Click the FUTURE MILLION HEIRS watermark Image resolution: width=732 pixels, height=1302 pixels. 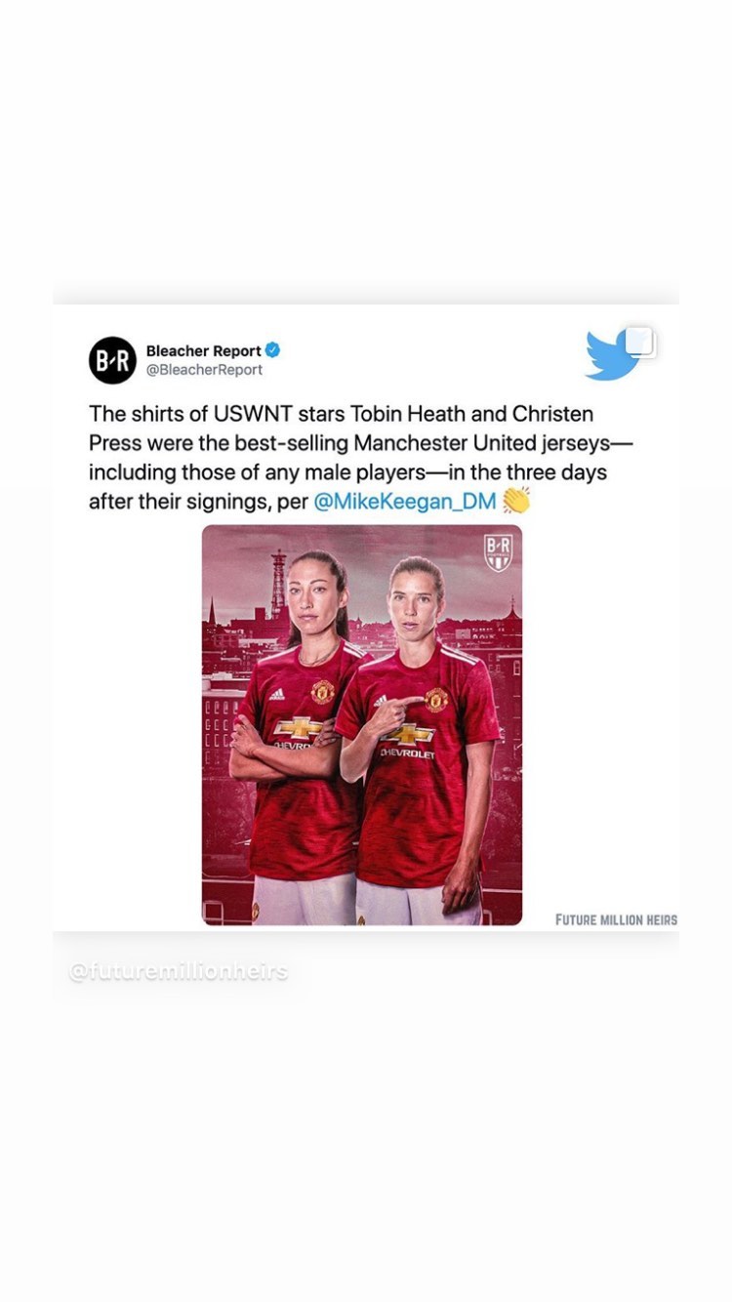(616, 919)
